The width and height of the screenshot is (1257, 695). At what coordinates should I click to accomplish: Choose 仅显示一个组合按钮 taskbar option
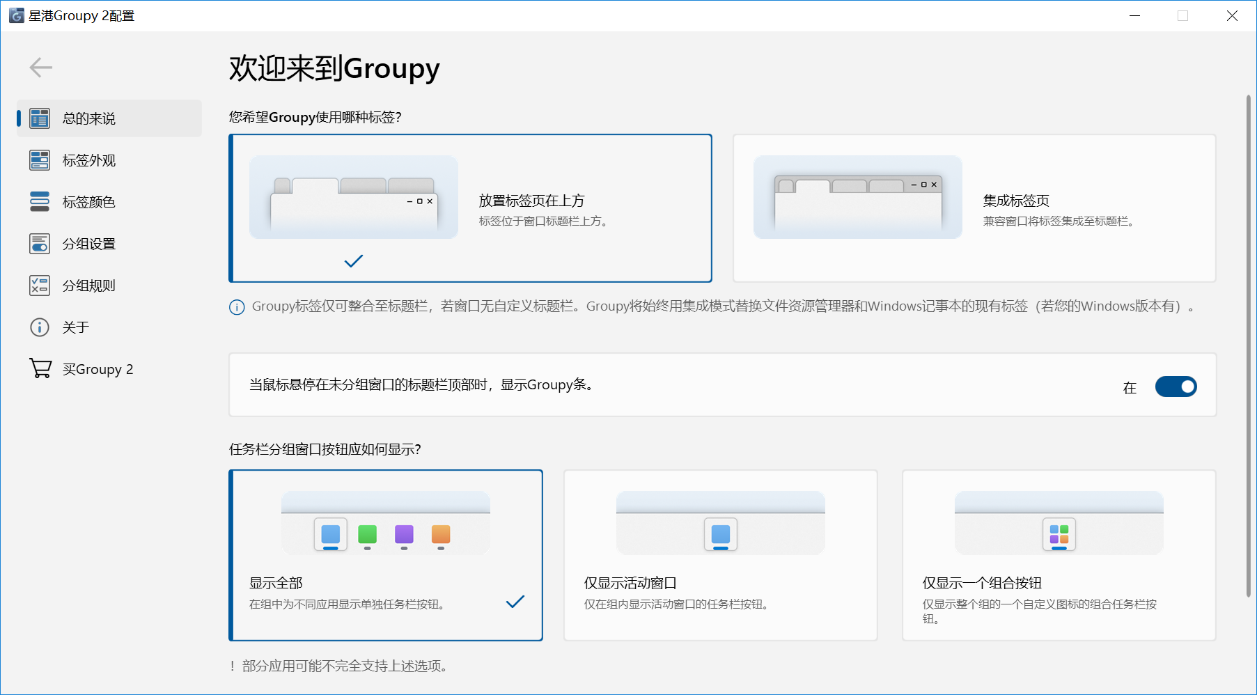[1059, 555]
